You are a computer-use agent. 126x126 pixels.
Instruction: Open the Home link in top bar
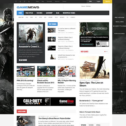(37, 1)
